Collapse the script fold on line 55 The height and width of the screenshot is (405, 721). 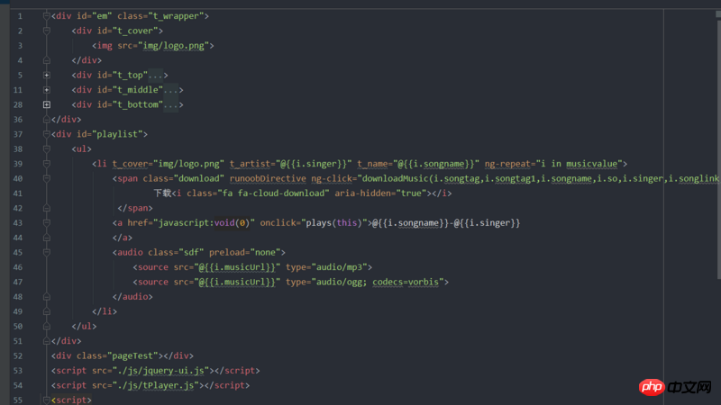(x=47, y=400)
